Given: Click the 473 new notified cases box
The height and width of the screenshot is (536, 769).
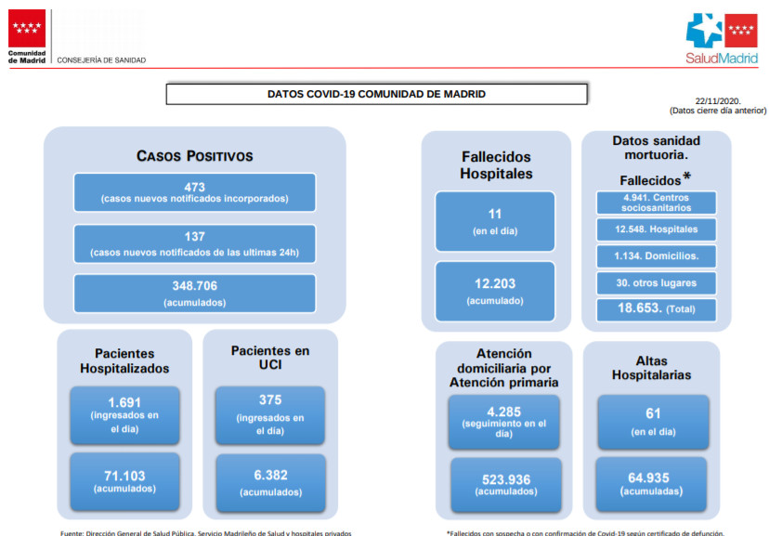Looking at the screenshot, I should point(195,192).
